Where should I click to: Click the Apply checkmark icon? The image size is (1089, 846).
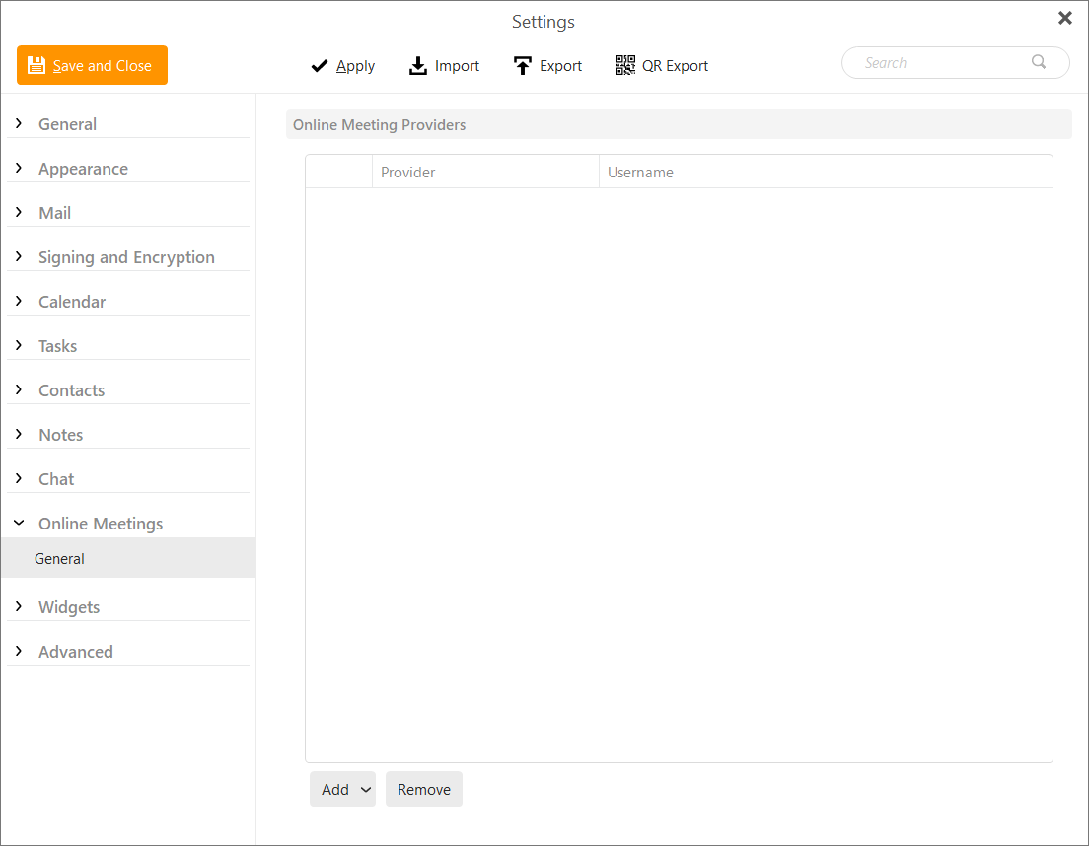tap(319, 65)
